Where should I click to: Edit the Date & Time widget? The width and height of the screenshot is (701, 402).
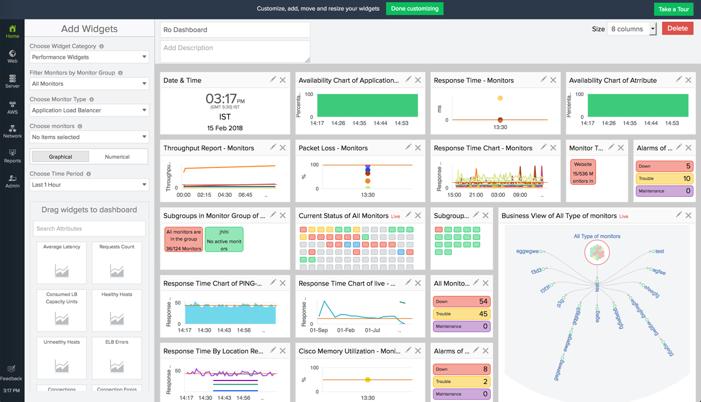tap(273, 80)
